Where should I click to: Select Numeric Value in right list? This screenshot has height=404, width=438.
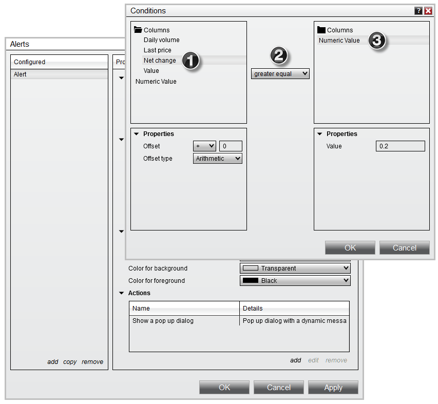[x=339, y=41]
